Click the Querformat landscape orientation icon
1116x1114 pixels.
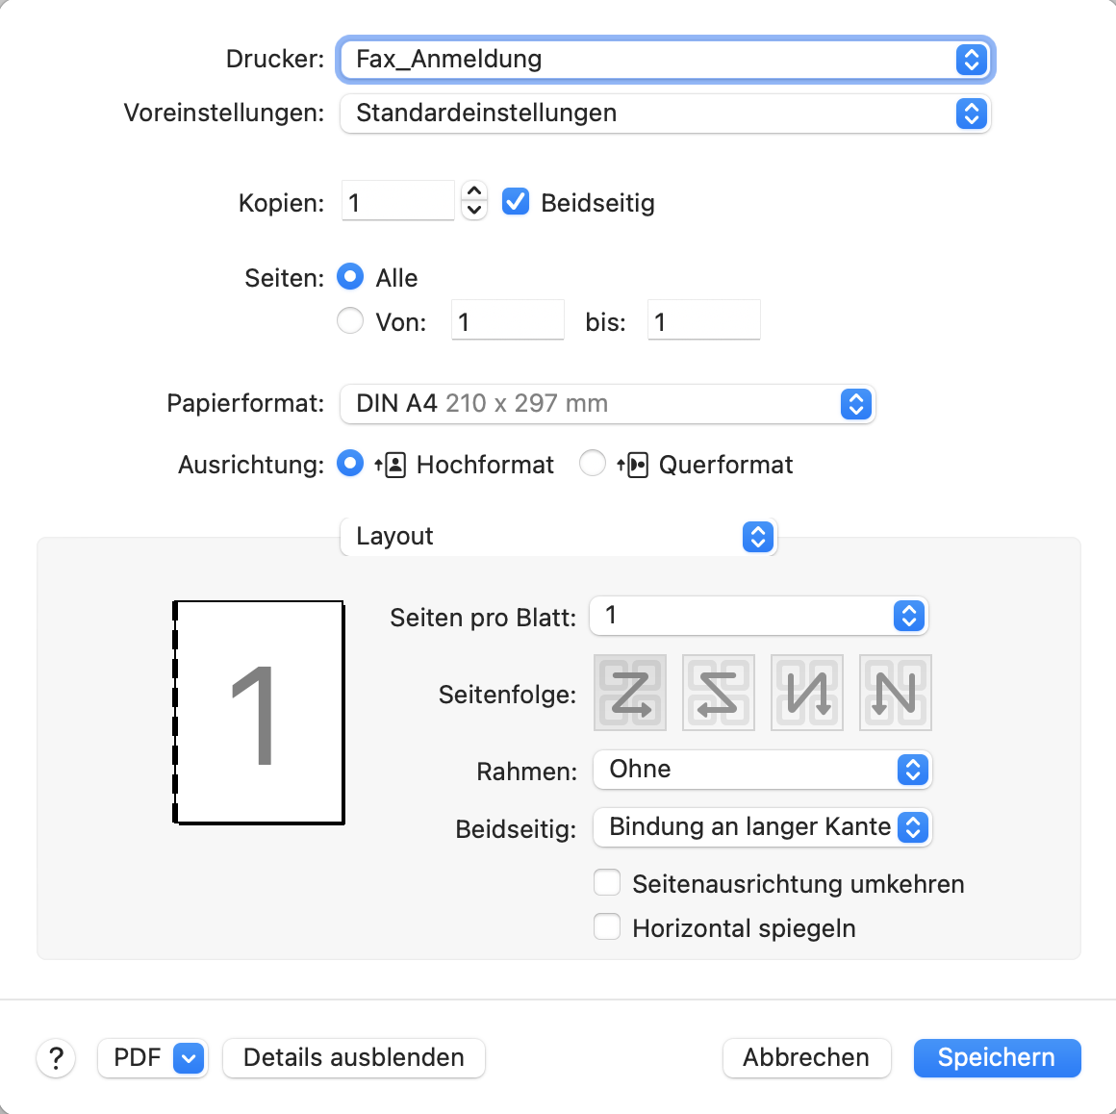point(633,466)
